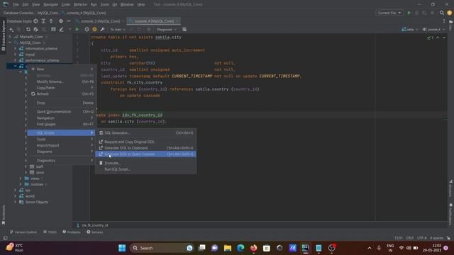Run Current File with top-right green play
The width and height of the screenshot is (454, 255).
click(x=409, y=13)
